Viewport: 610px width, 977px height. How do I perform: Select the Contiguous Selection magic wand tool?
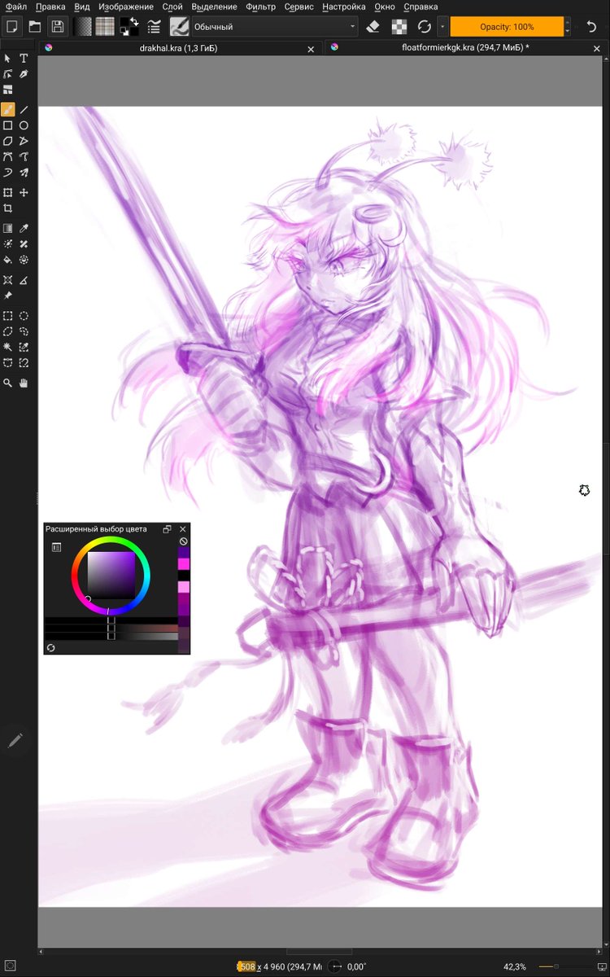(7, 347)
